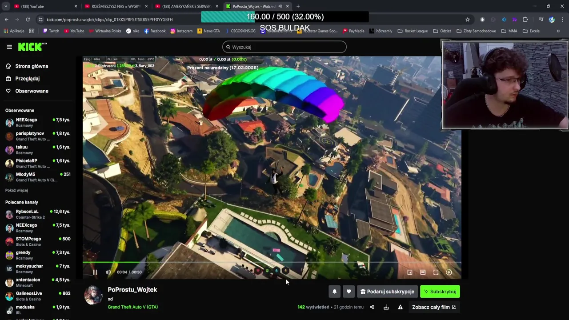Open browser extensions puzzle icon
The height and width of the screenshot is (320, 569).
525,20
